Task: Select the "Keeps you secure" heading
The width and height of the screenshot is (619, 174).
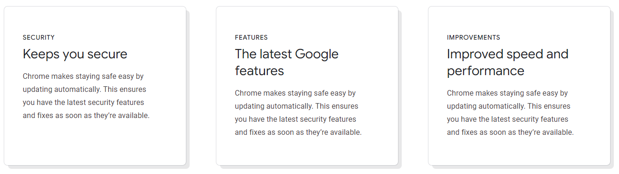Action: 75,54
